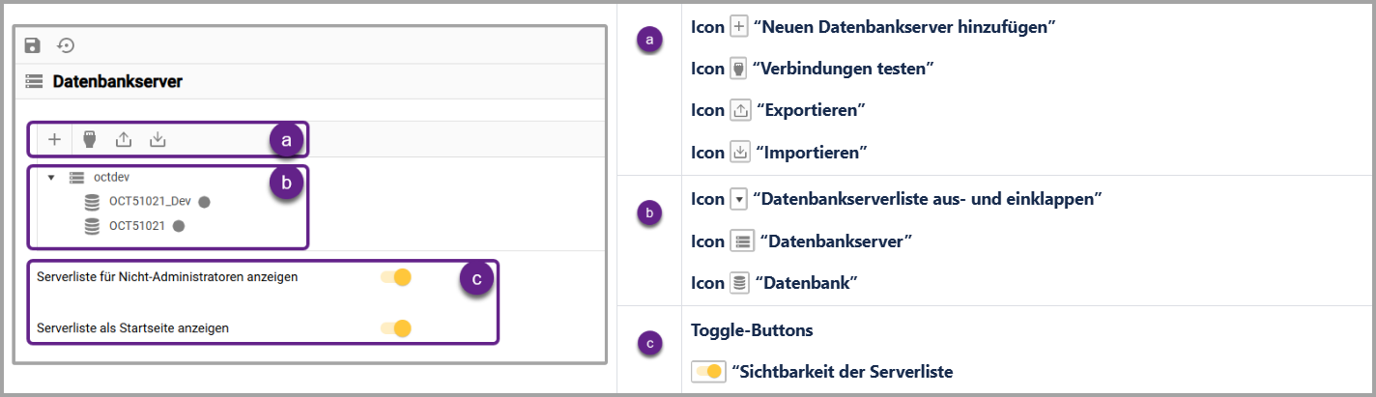Click the save icon in the top bar
1376x397 pixels.
pos(33,45)
